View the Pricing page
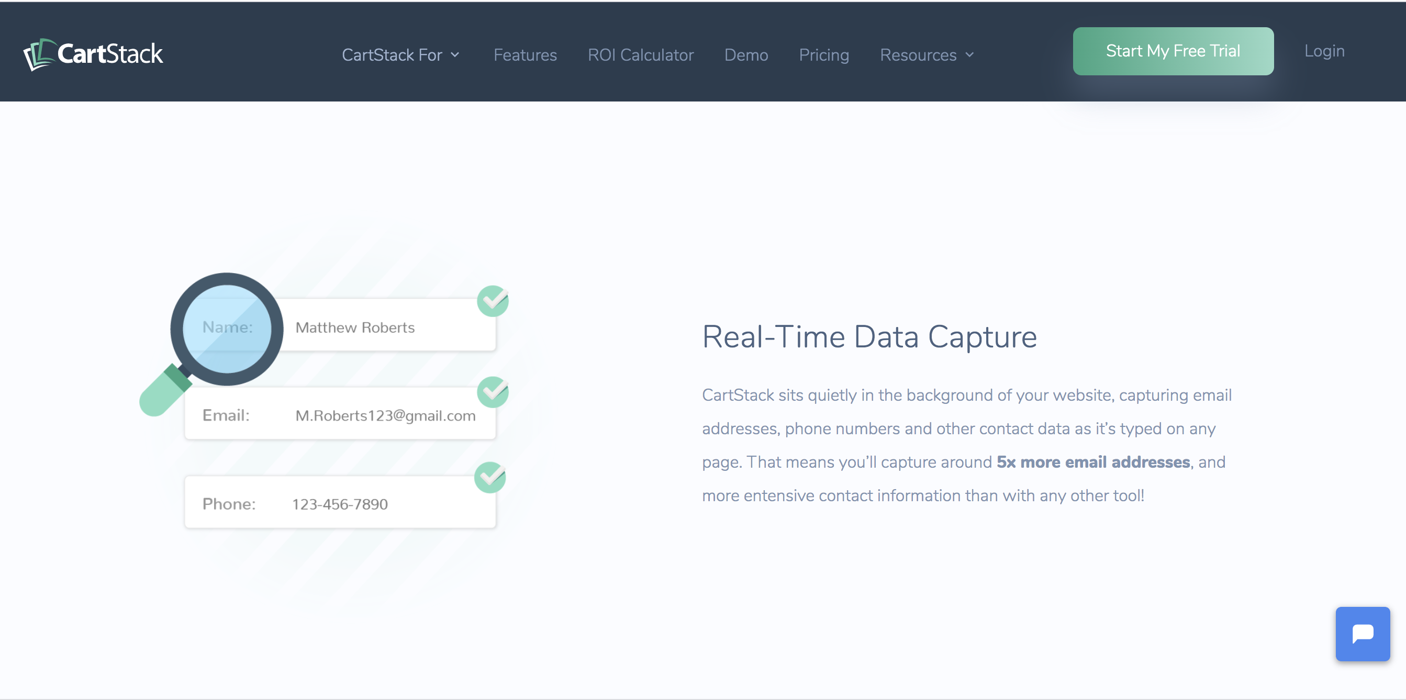 coord(823,55)
